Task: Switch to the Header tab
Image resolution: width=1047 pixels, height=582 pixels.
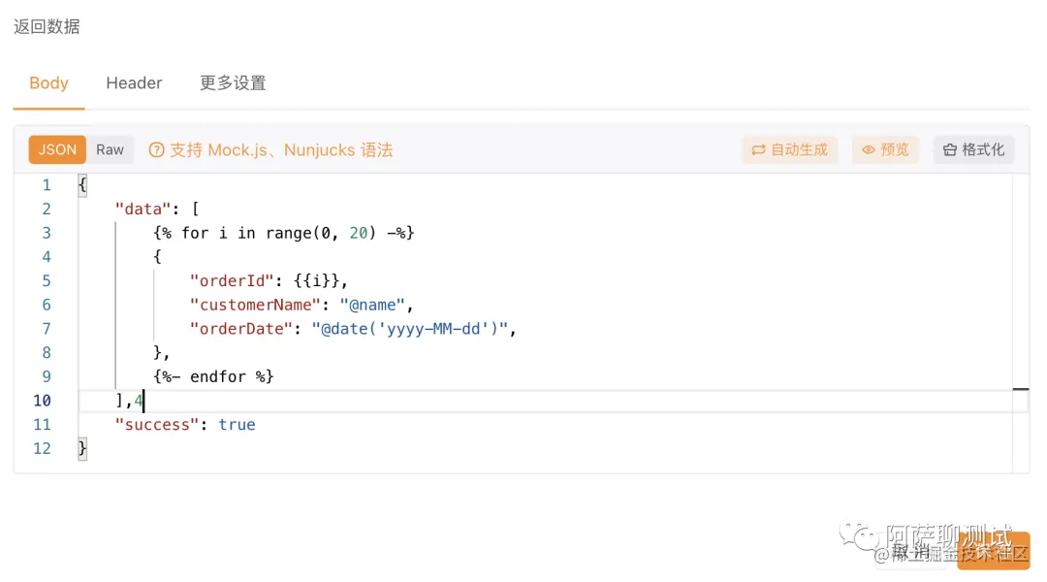Action: pyautogui.click(x=134, y=83)
